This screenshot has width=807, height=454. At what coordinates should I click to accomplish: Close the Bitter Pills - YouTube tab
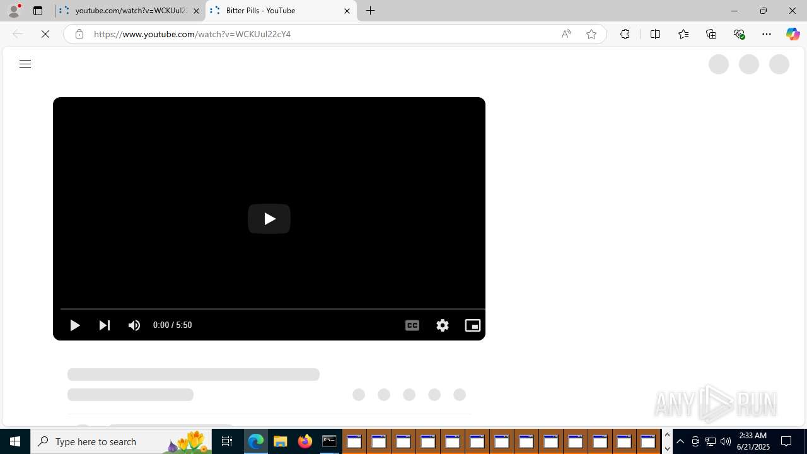click(x=347, y=11)
